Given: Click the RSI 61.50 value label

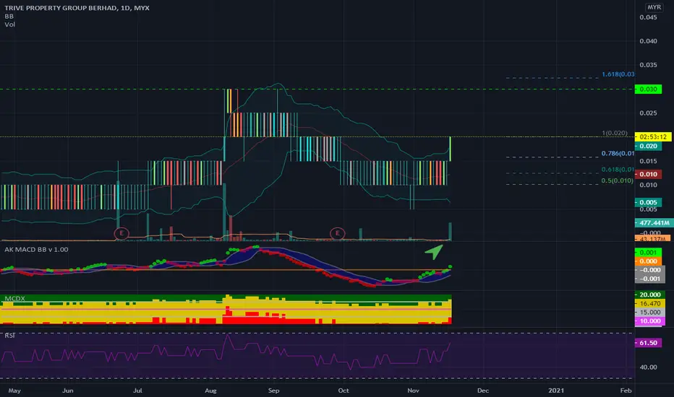Looking at the screenshot, I should (648, 343).
